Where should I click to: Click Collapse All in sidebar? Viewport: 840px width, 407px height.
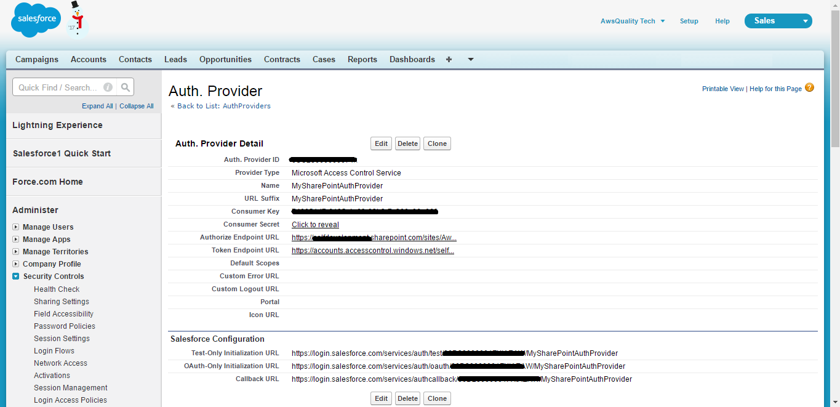click(x=137, y=106)
